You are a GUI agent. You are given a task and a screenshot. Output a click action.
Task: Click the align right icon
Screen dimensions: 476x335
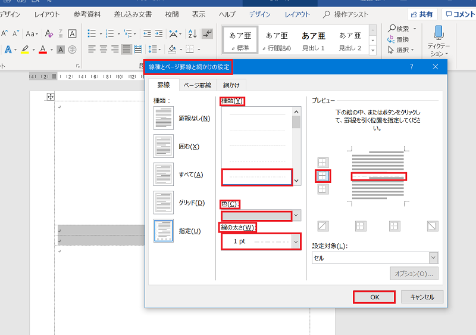(x=115, y=49)
